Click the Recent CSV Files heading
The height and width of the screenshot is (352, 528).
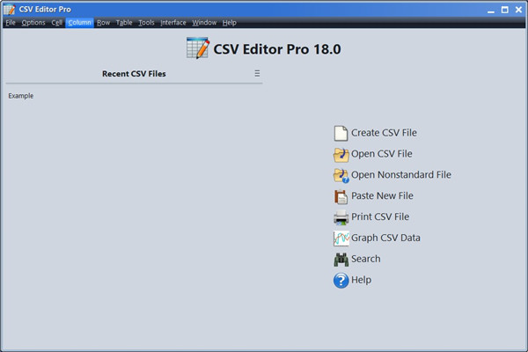tap(134, 74)
